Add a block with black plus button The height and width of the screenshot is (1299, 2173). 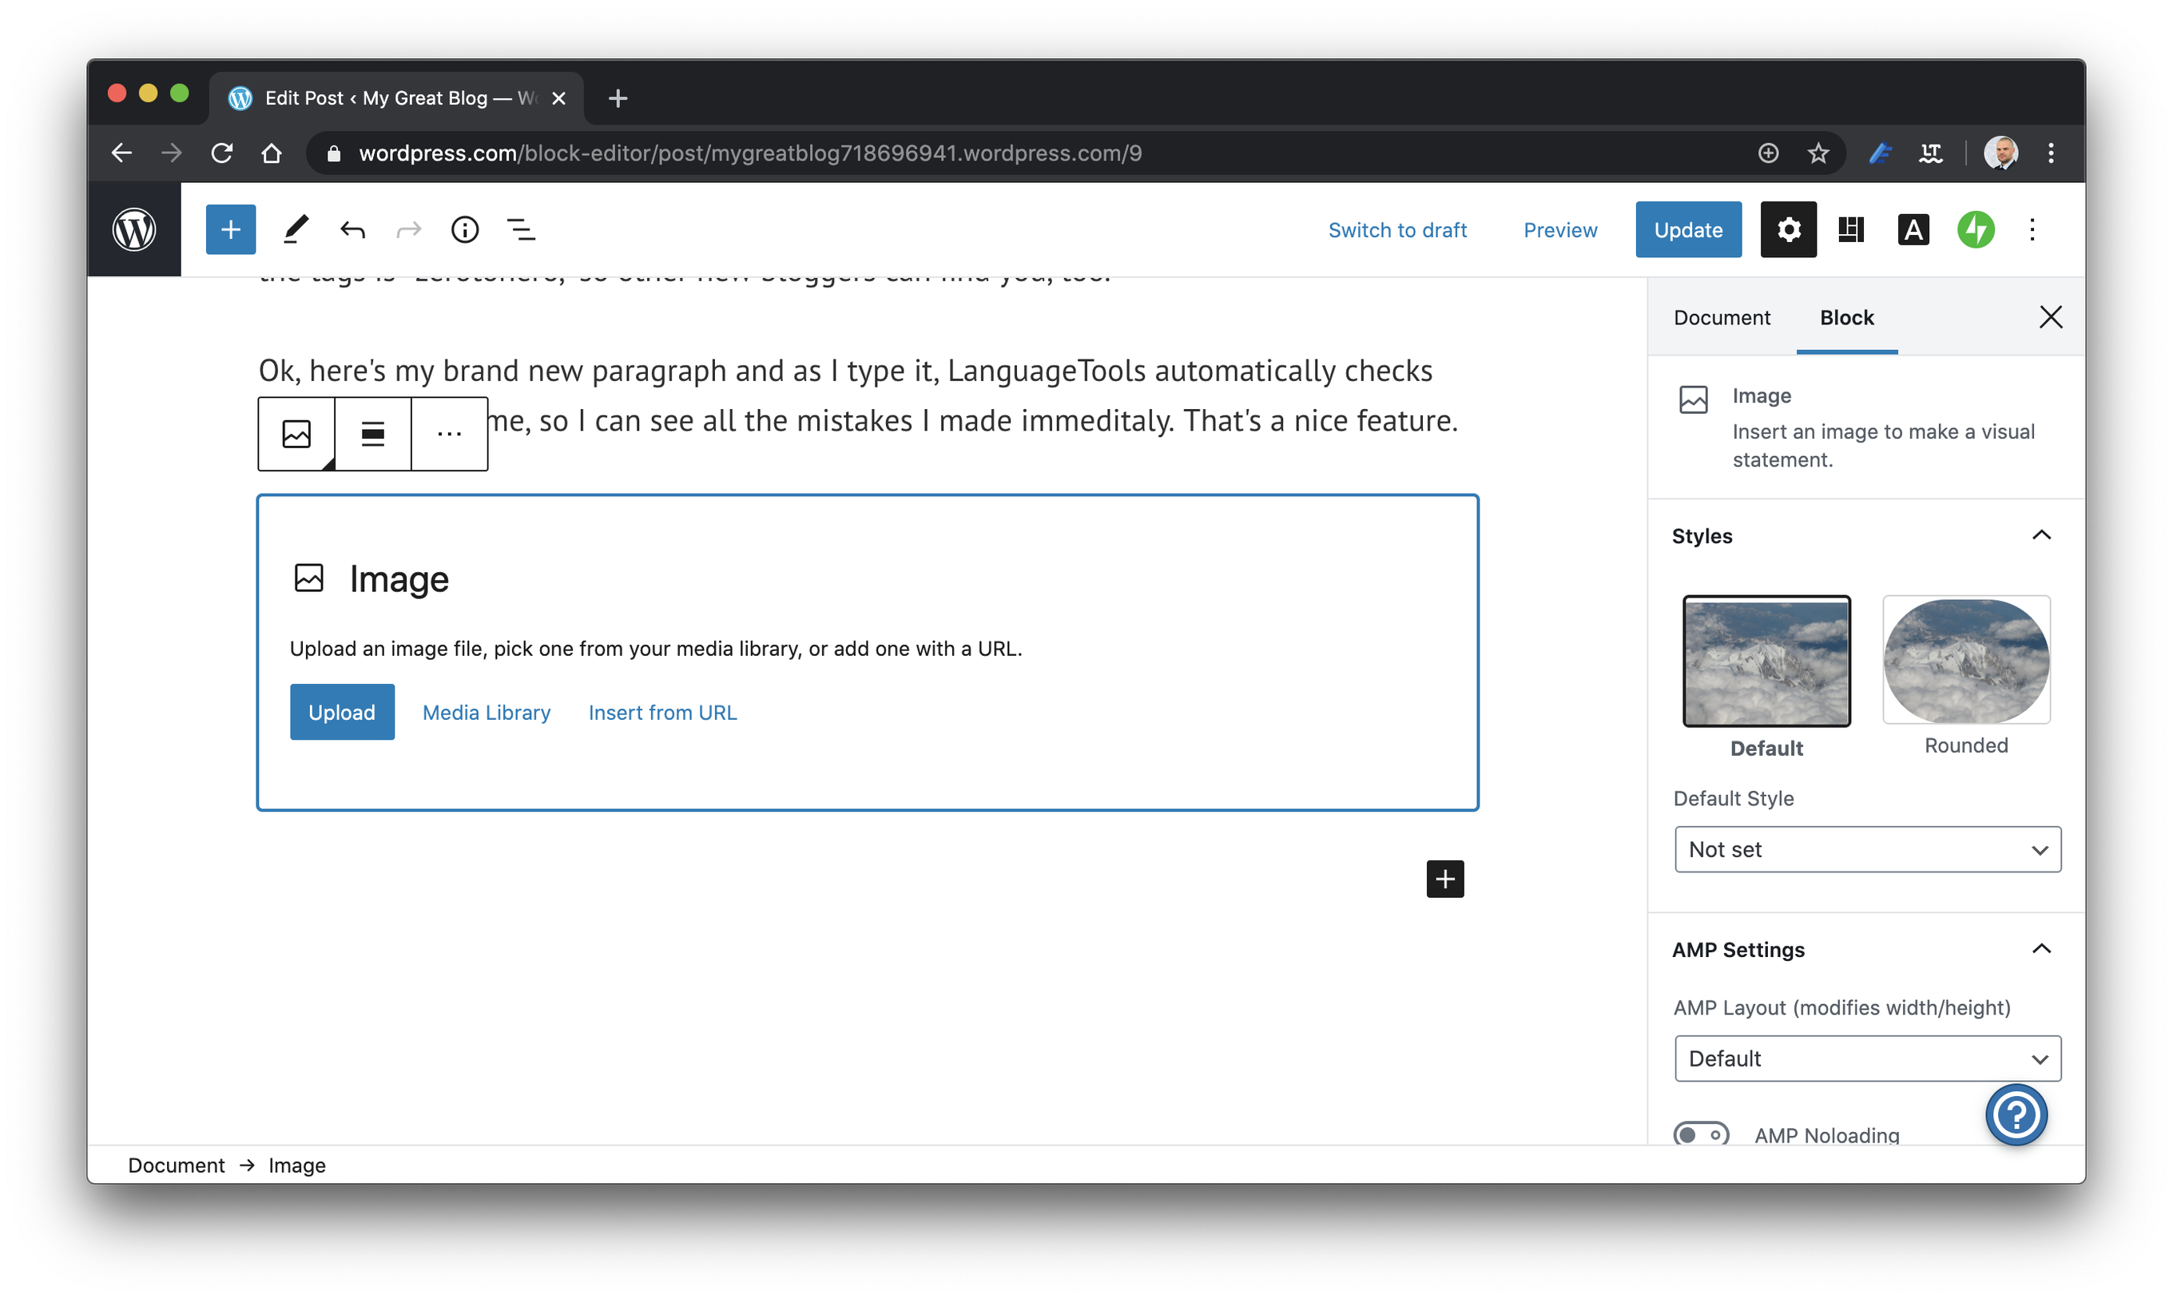coord(1445,879)
